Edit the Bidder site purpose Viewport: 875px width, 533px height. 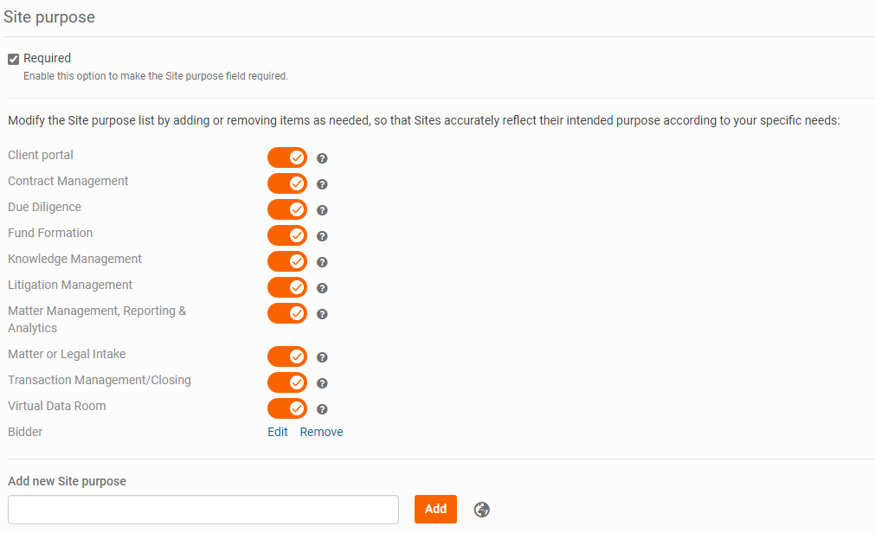[278, 432]
